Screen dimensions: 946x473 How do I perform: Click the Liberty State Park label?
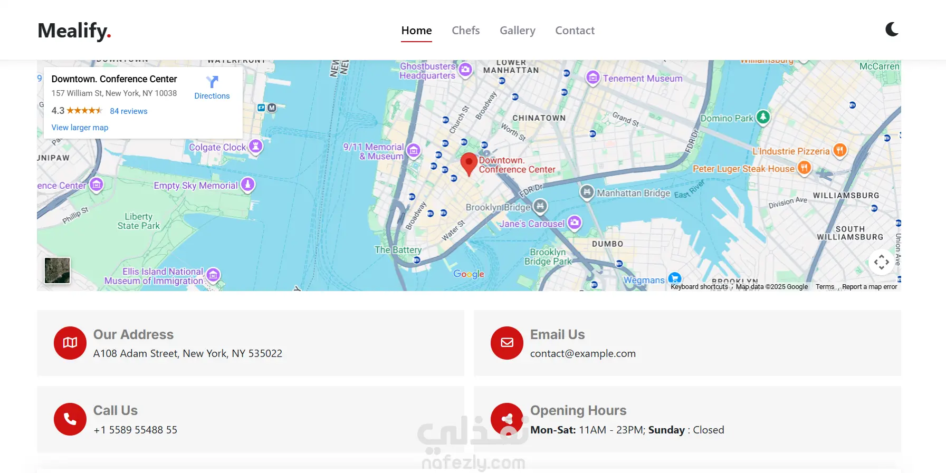[x=138, y=221]
